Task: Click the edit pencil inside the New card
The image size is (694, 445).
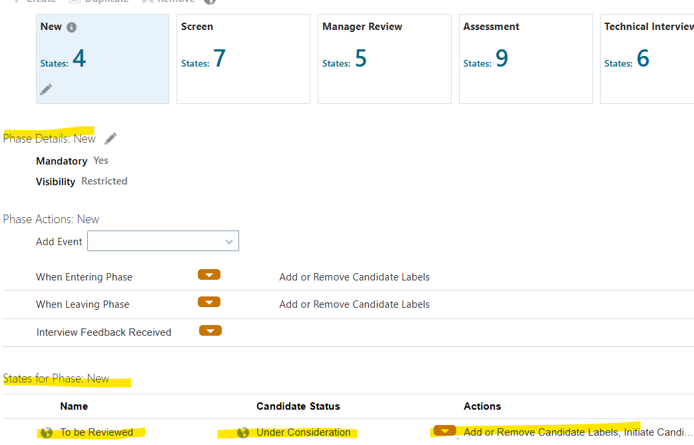Action: pos(46,89)
